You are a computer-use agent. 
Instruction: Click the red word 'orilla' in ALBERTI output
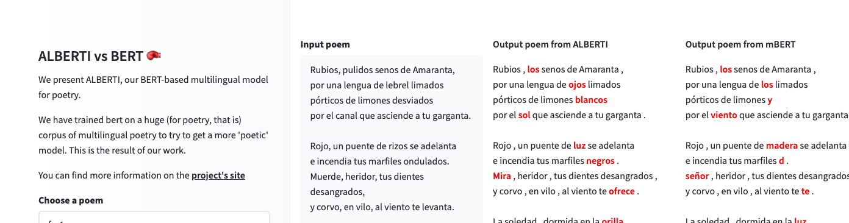612,221
